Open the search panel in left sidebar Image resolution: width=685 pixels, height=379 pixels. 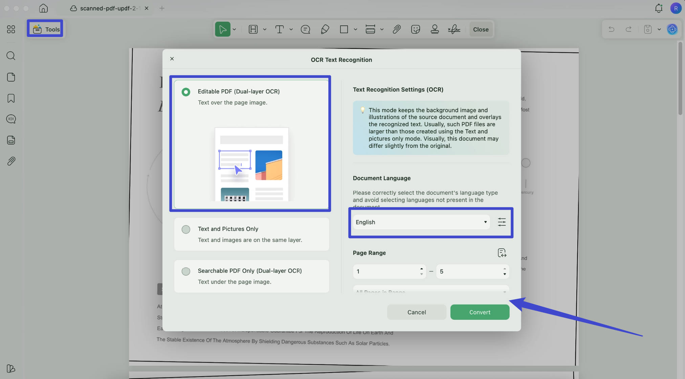click(x=11, y=56)
